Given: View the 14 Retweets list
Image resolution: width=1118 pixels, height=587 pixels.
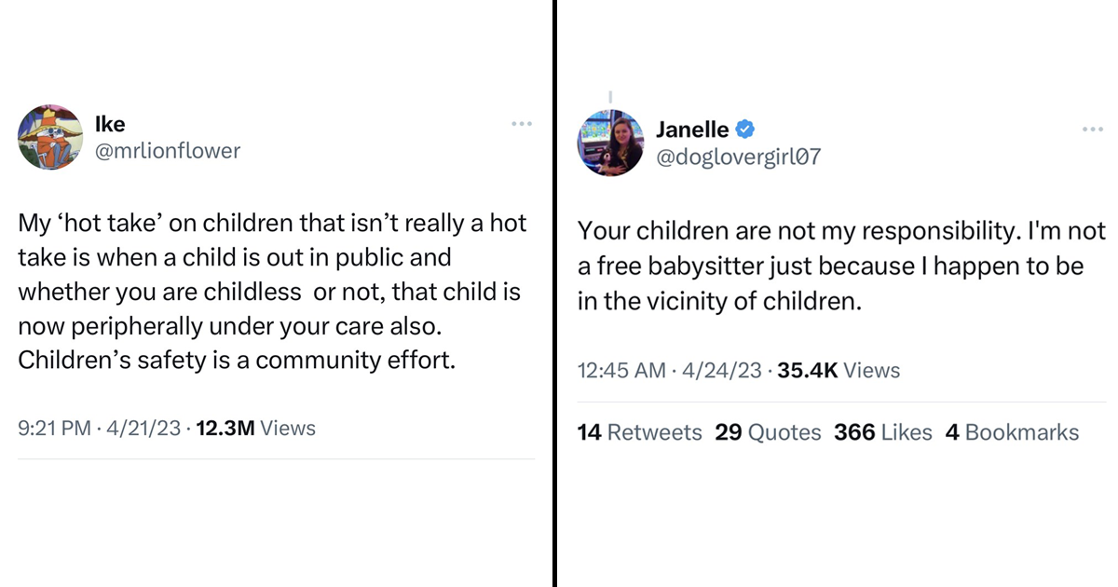Looking at the screenshot, I should point(640,432).
